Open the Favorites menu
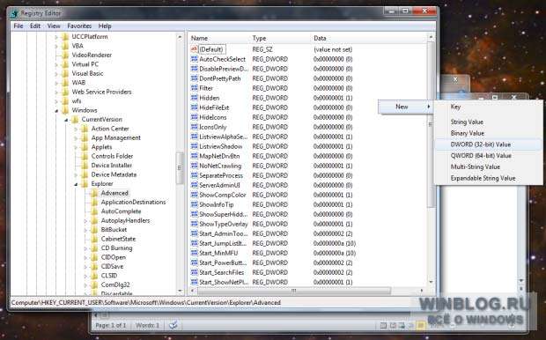This screenshot has width=546, height=340. (x=79, y=26)
